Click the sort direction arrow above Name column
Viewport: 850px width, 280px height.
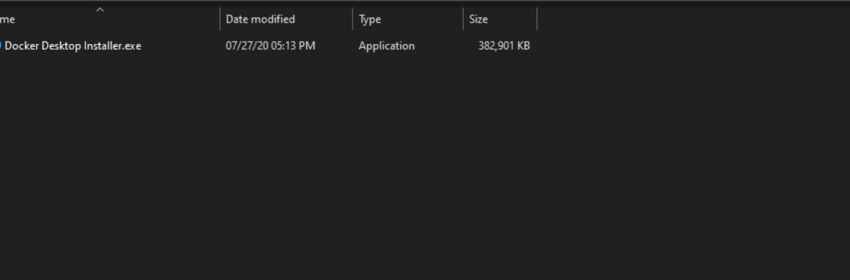[100, 10]
